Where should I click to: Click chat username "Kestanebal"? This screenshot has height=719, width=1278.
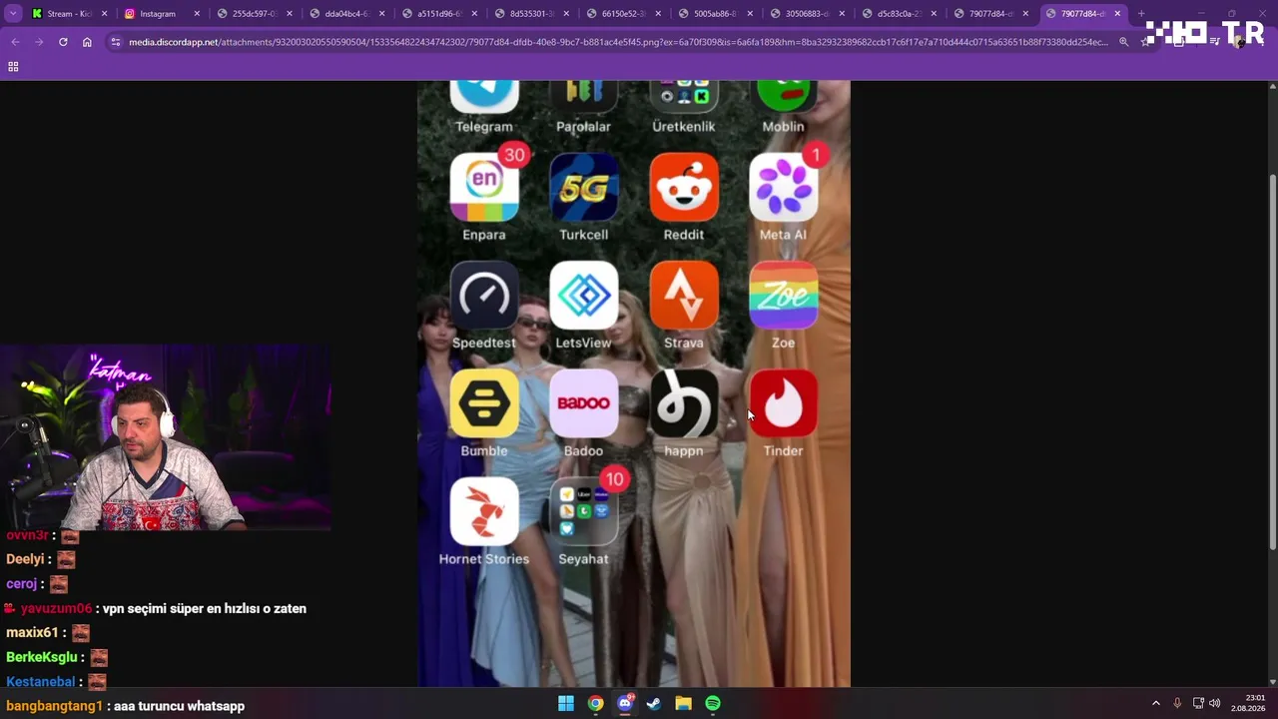41,681
